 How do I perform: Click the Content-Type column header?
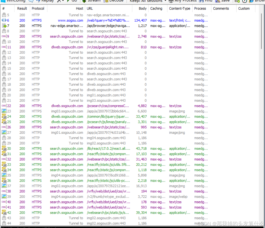click(180, 9)
